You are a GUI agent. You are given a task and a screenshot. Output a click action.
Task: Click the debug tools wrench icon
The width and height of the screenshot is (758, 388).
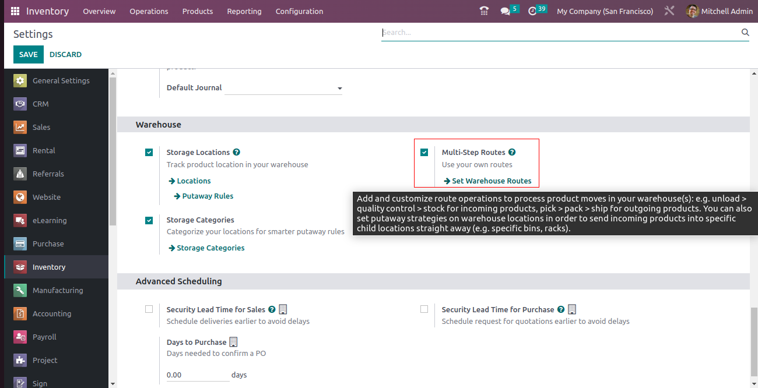(669, 11)
